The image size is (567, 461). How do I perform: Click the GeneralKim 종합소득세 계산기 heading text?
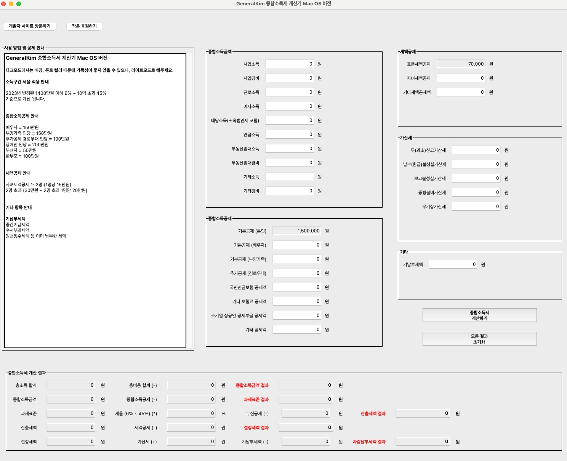pos(56,58)
